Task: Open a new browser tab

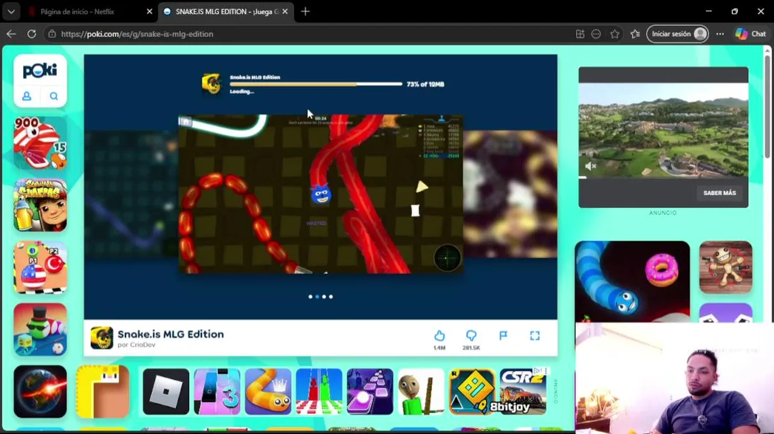Action: click(x=305, y=11)
